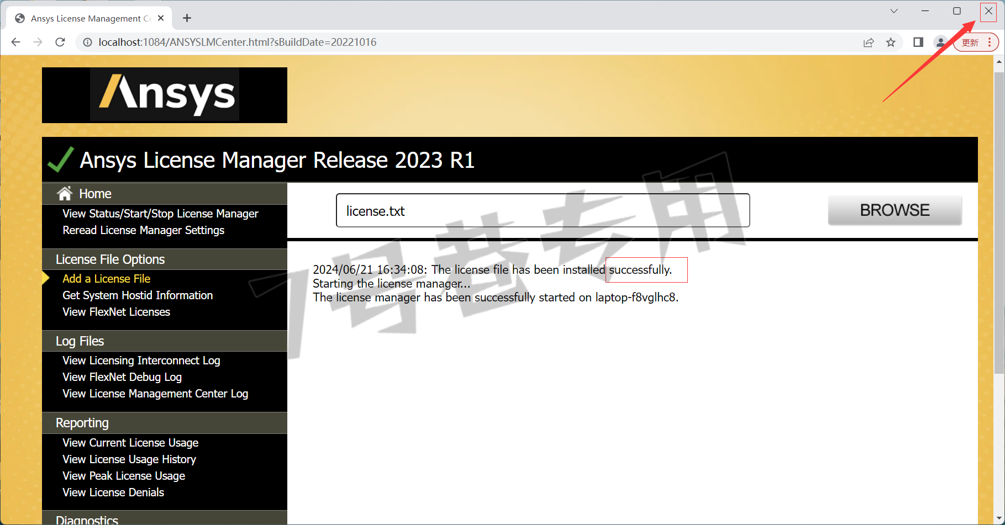Click the red 更新 update button
This screenshot has height=525, width=1005.
pyautogui.click(x=970, y=43)
